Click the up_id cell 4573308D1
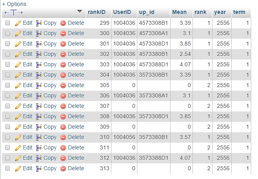Screen dimensions: 258x179 point(153,44)
